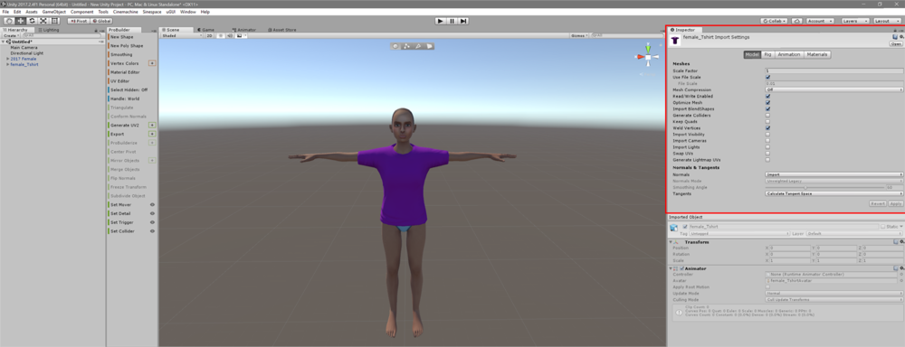This screenshot has height=347, width=905.
Task: Open the Cinemachine menu
Action: [125, 12]
